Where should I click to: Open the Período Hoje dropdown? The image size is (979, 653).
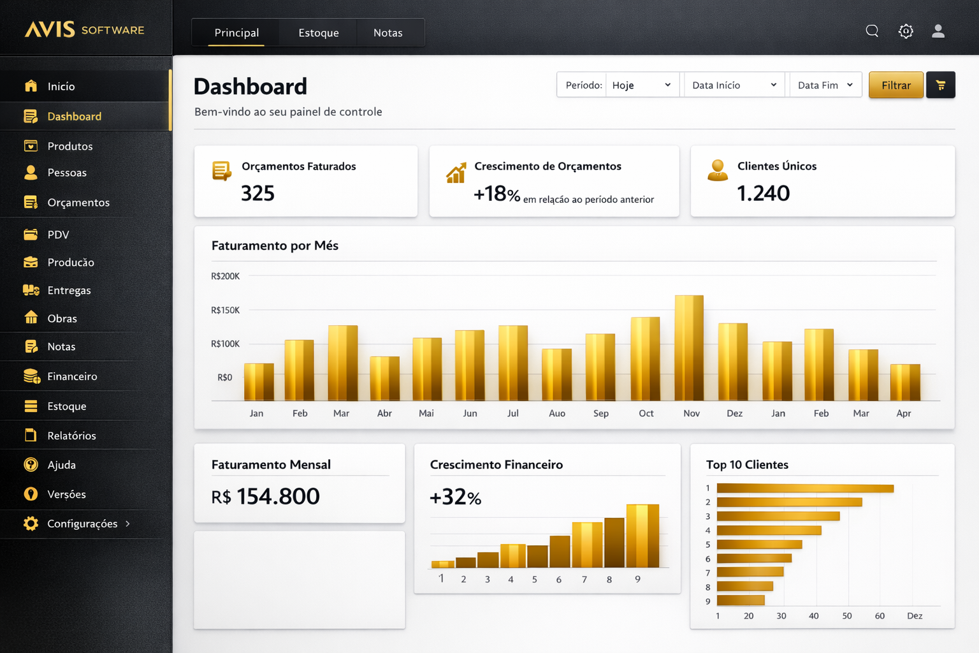641,85
